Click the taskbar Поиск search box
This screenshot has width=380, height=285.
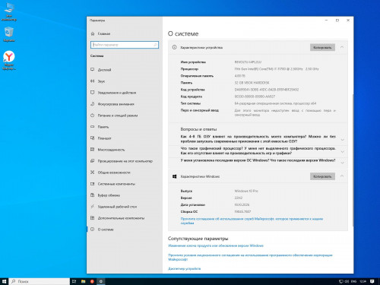[x=40, y=281]
